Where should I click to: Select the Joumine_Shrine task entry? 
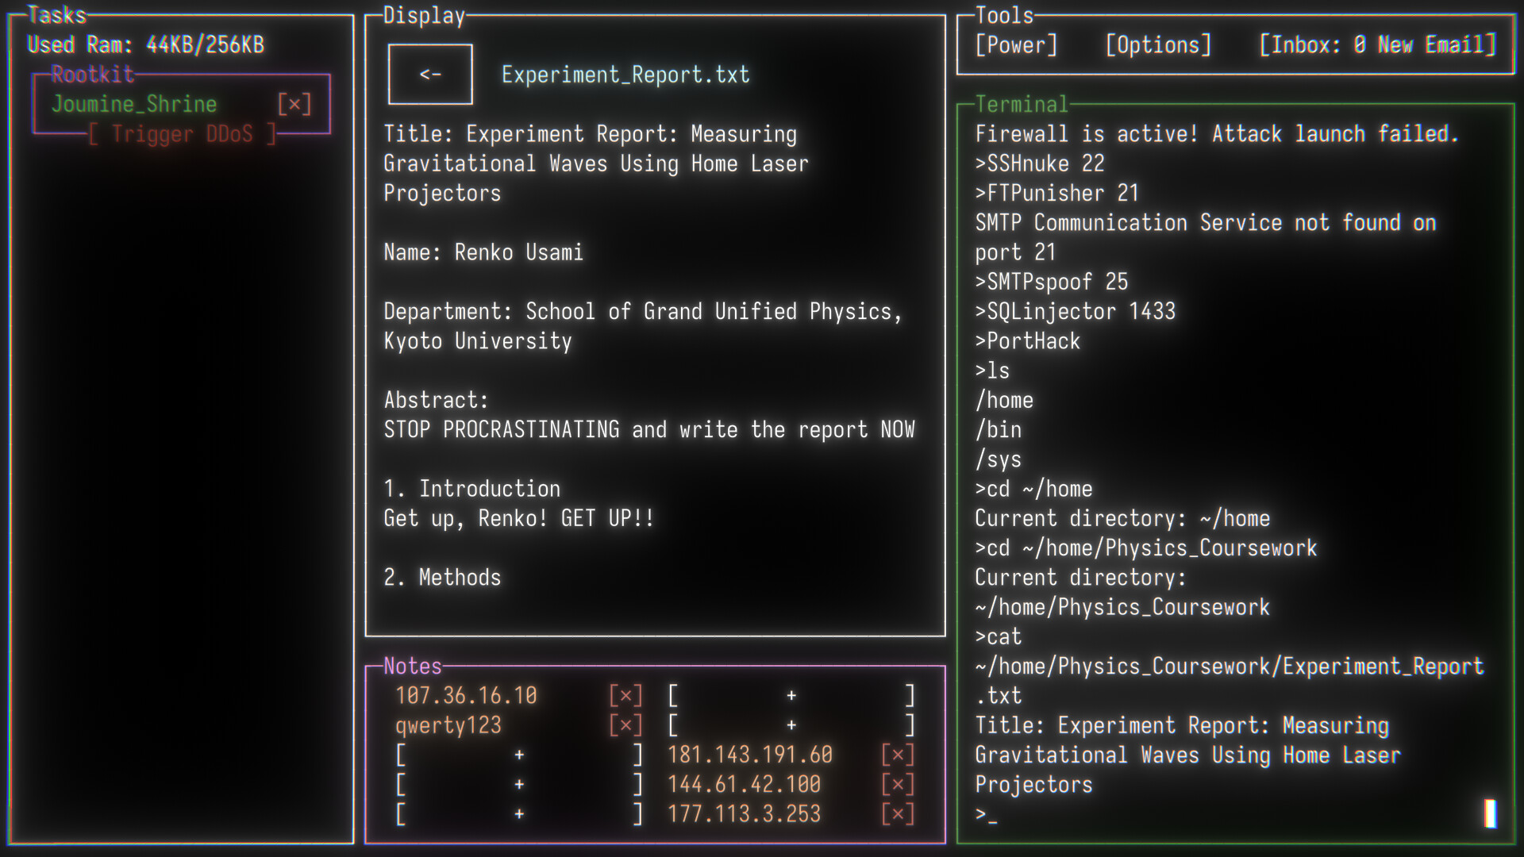click(133, 103)
